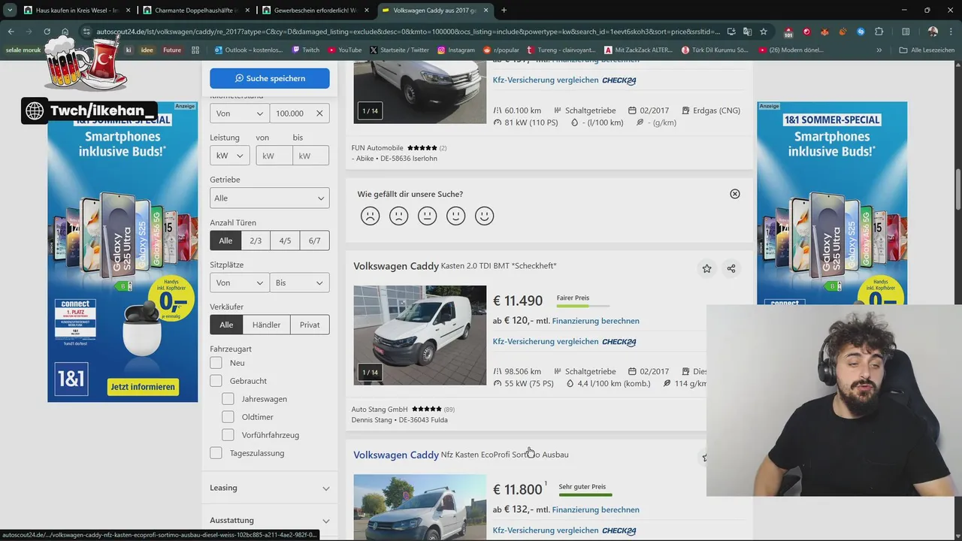Check the Tageszulassung option
Image resolution: width=962 pixels, height=541 pixels.
coord(216,453)
